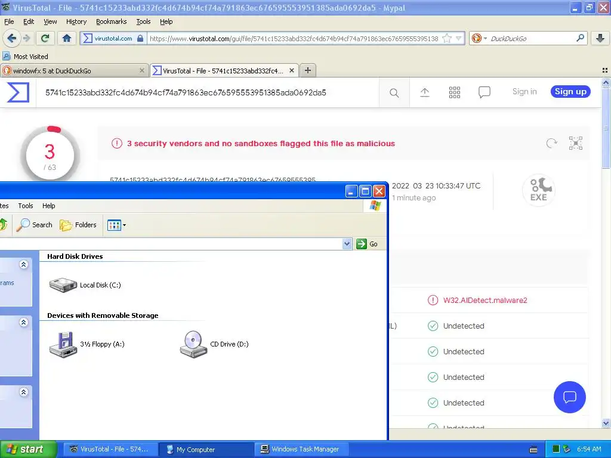Viewport: 611px width, 458px height.
Task: Switch to My Computer taskbar button
Action: coord(206,450)
